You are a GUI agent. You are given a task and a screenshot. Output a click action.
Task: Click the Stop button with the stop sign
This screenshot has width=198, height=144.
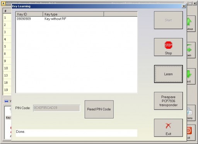(168, 47)
